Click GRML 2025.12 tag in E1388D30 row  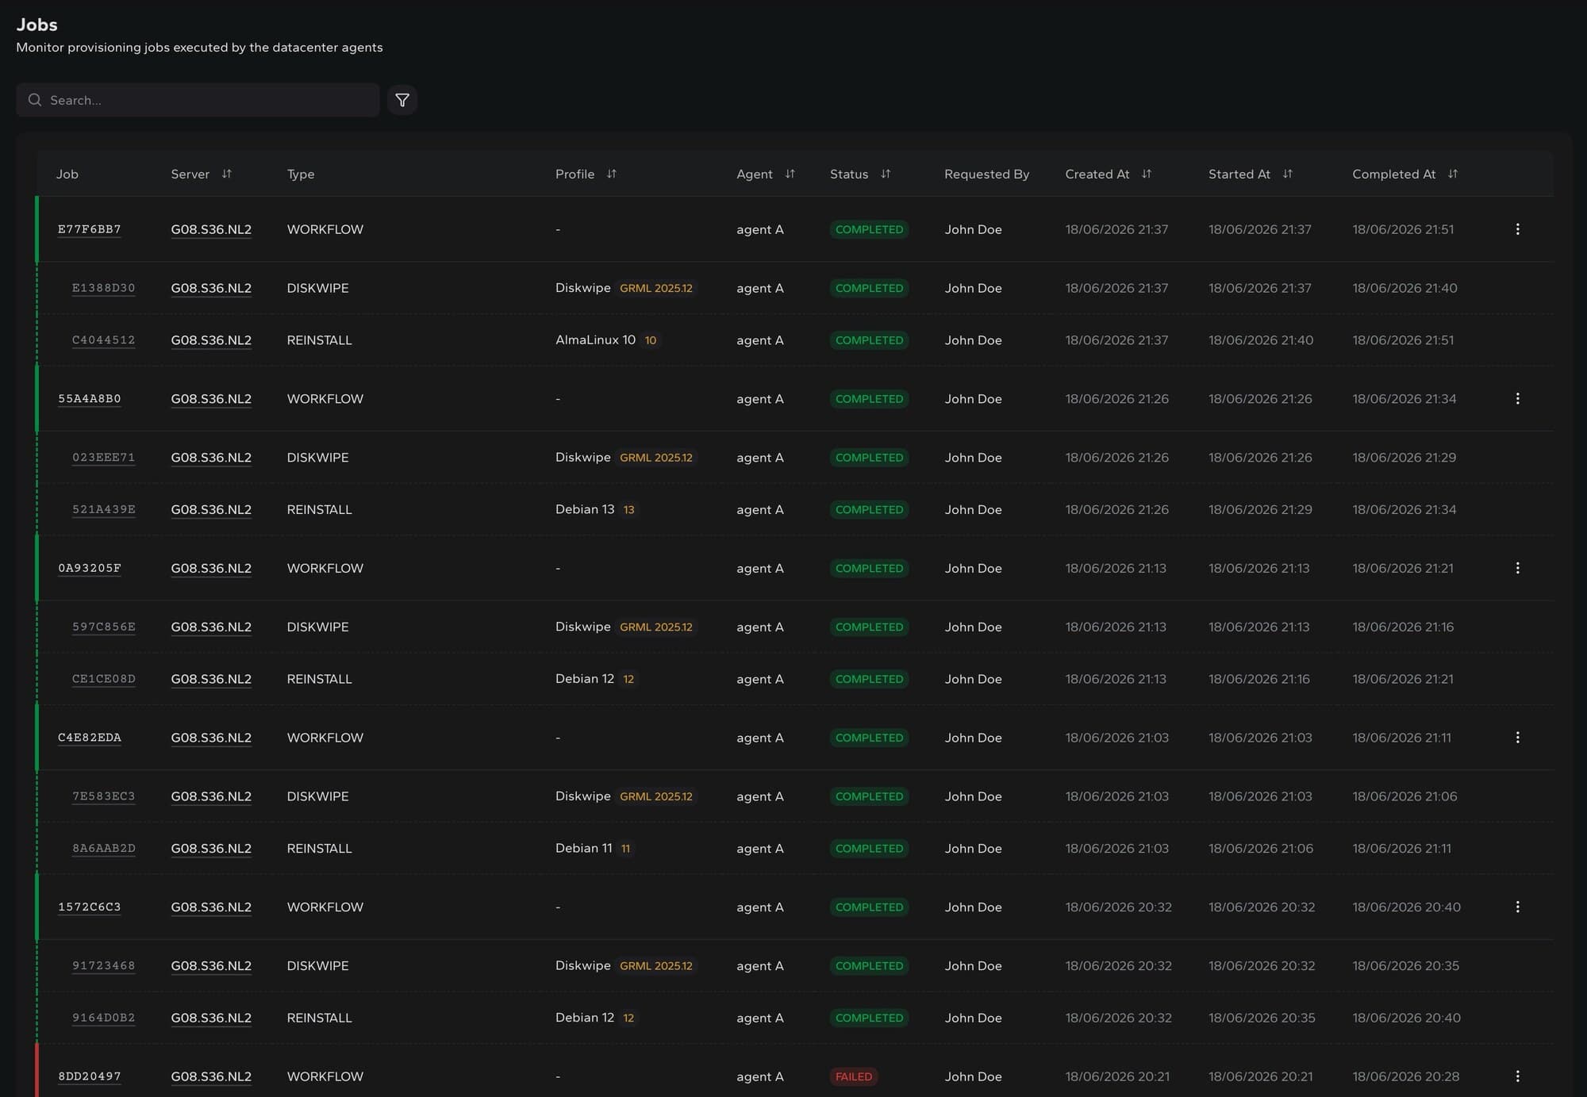[655, 288]
